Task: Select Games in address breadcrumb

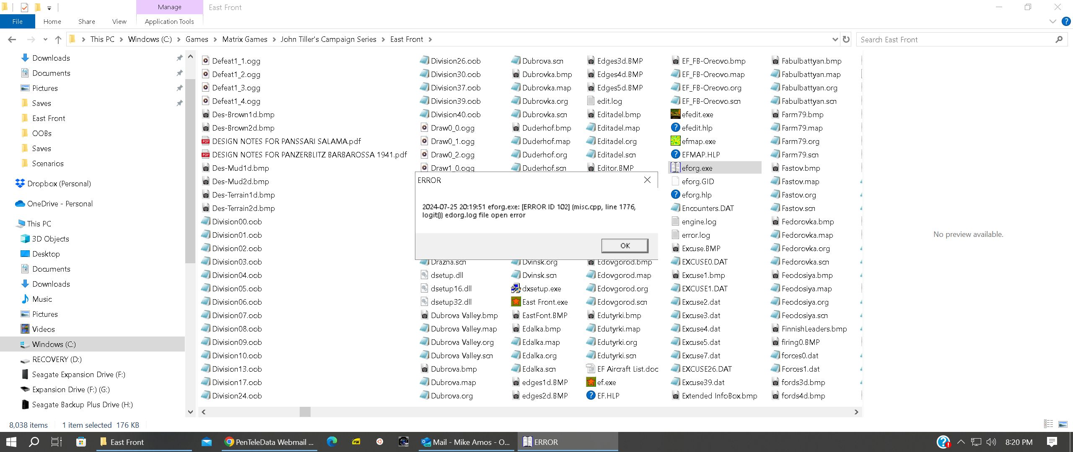Action: click(197, 39)
